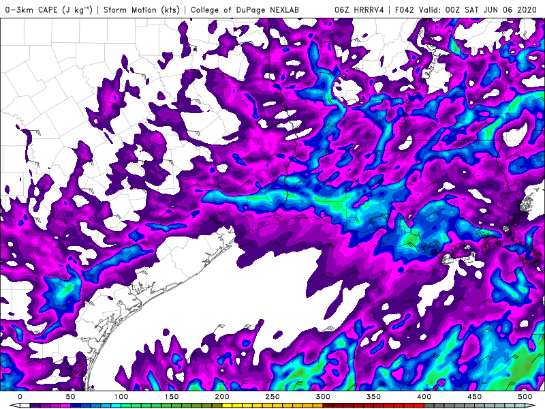Click the 'Valid: 00Z SAT JUN 06 2020' text
The width and height of the screenshot is (545, 409).
pos(478,10)
